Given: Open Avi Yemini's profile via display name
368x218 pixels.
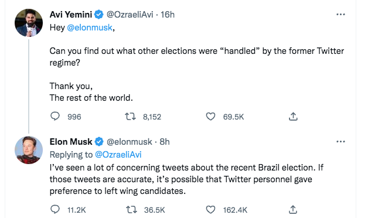Looking at the screenshot, I should coord(71,15).
